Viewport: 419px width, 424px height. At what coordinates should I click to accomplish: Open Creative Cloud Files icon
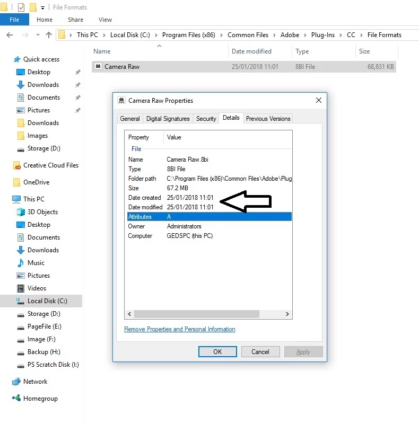[x=17, y=165]
